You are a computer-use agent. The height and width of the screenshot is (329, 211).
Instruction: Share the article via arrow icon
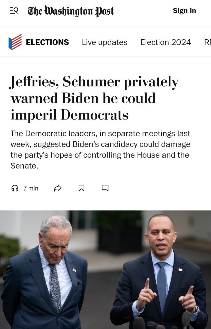pyautogui.click(x=58, y=188)
